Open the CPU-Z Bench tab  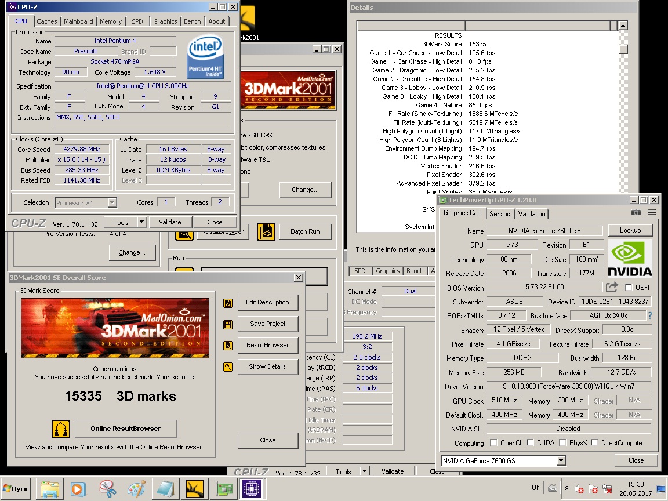192,21
